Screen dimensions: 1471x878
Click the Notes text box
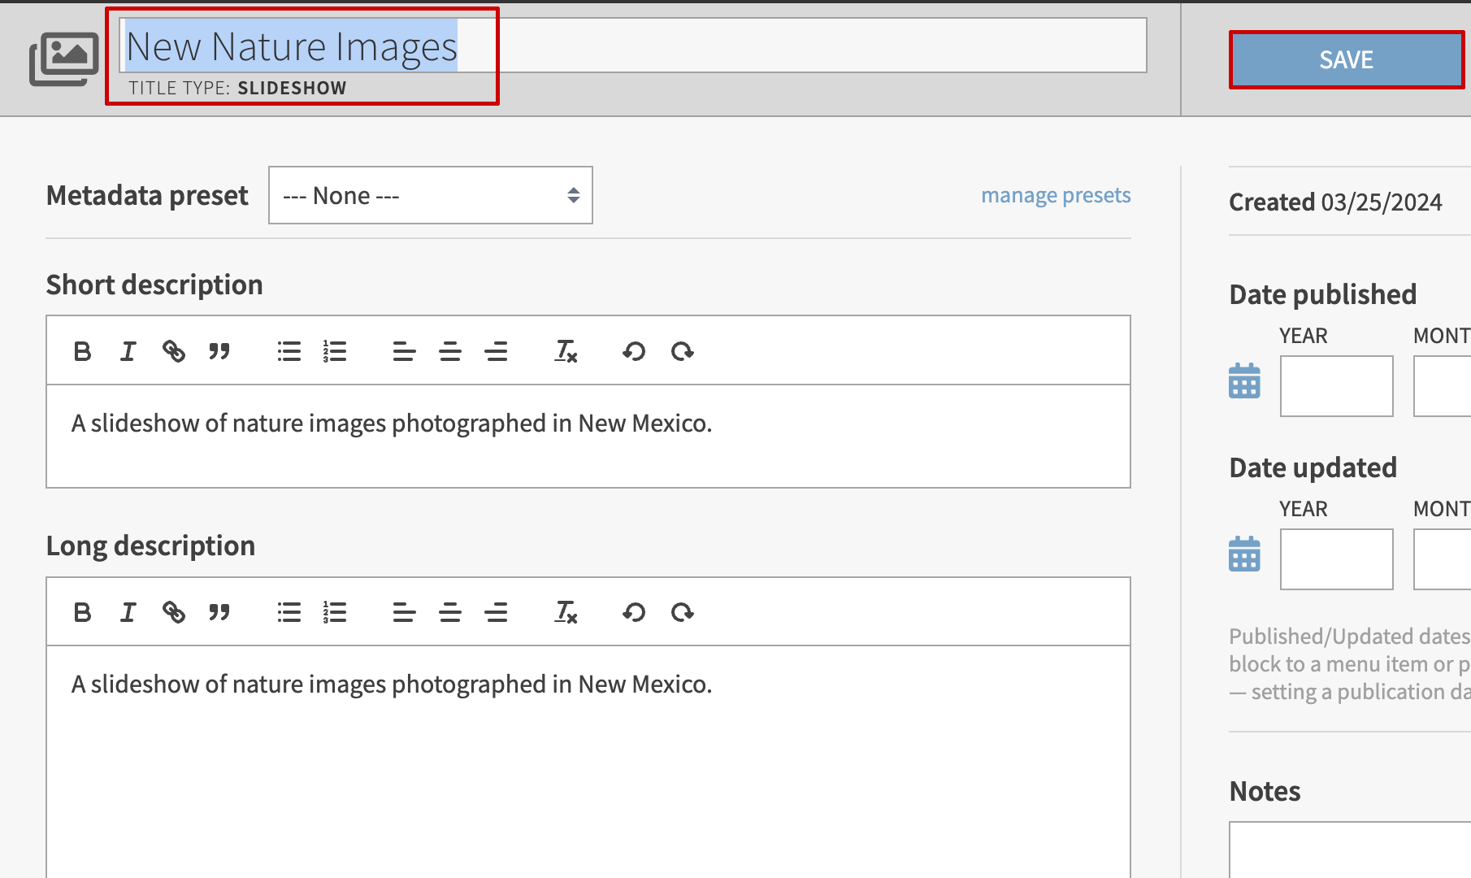click(x=1349, y=850)
